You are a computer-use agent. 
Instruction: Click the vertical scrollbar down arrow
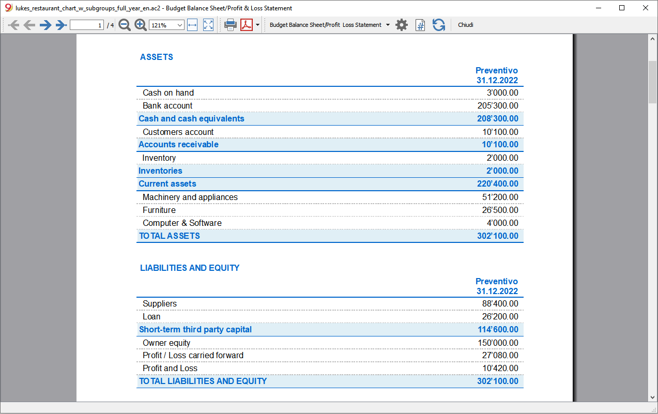(652, 397)
